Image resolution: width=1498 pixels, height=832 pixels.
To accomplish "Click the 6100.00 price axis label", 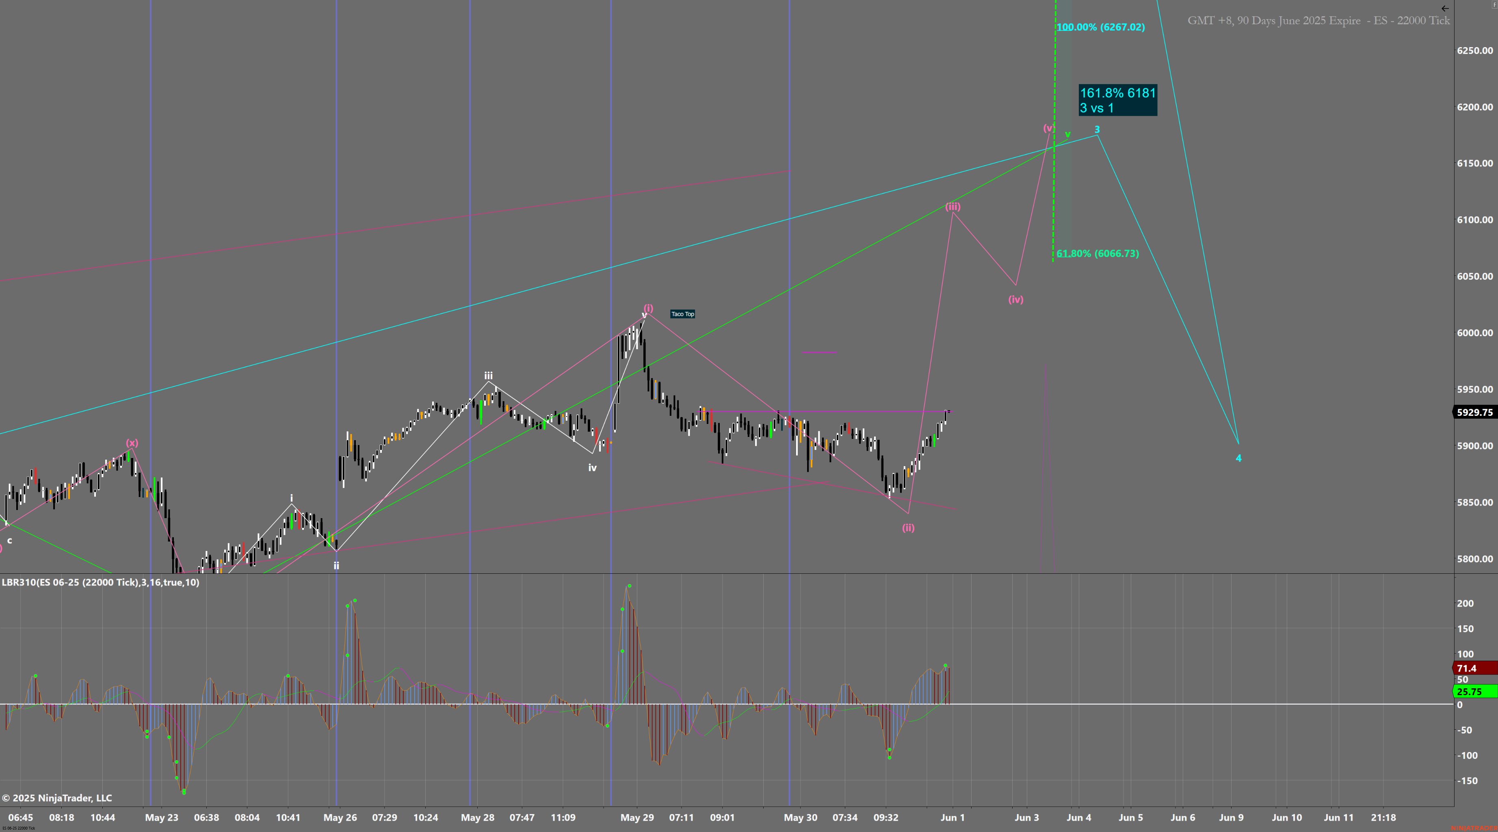I will pos(1475,220).
